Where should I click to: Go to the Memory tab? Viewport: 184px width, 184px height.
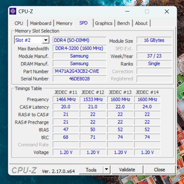point(64,23)
